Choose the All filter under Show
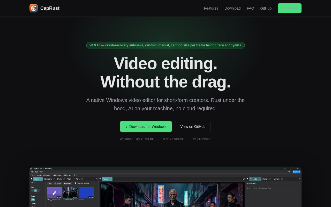331x207 pixels. pyautogui.click(x=33, y=200)
